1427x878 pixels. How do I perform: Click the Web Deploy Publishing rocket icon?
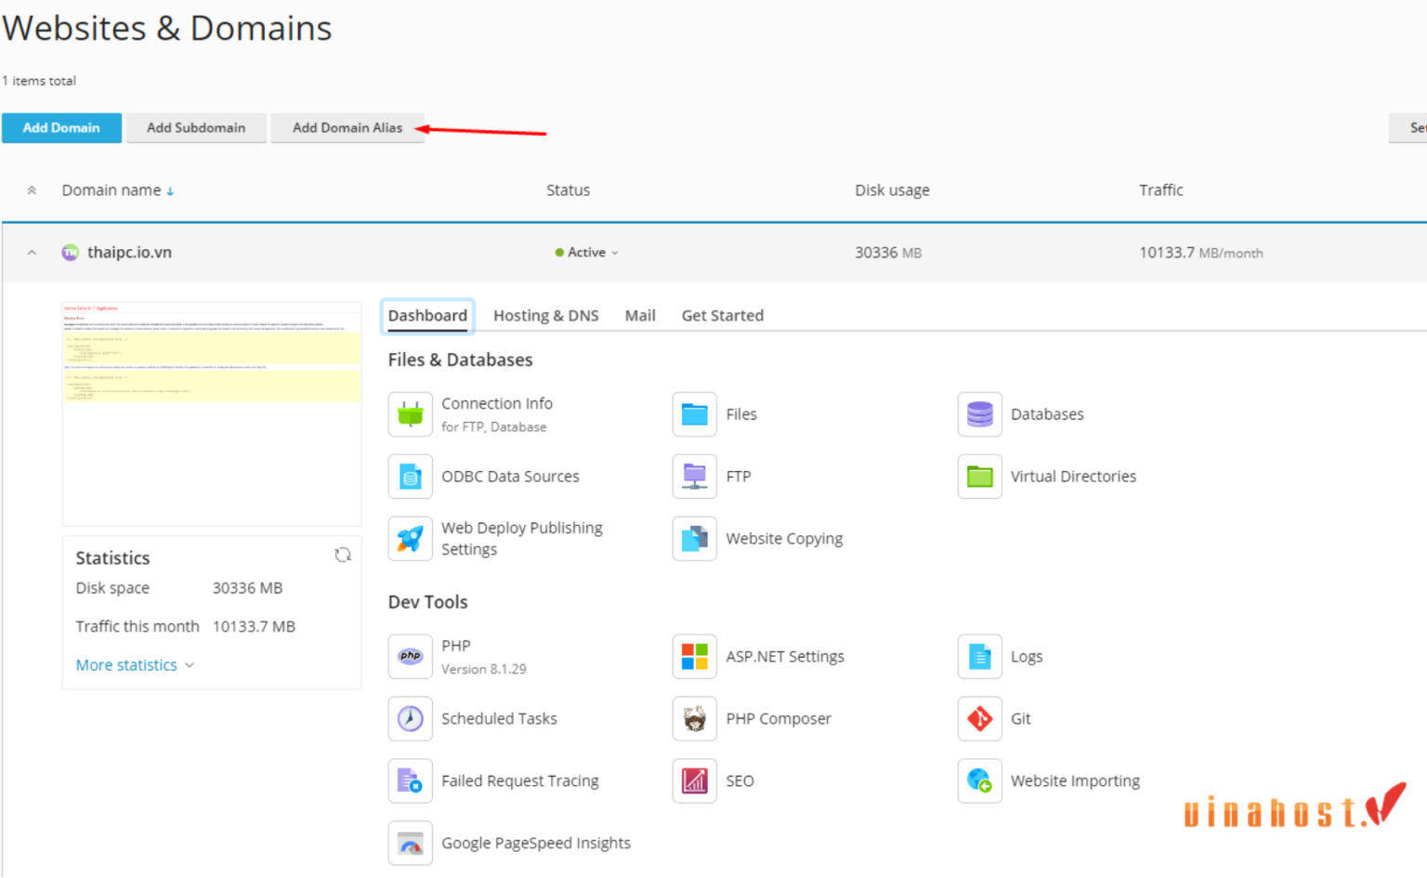click(410, 539)
